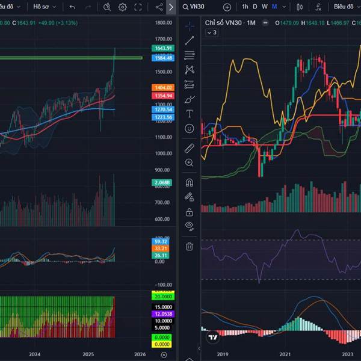Screen dimensions: 361x361
Task: Add symbol to compare with plus
Action: point(227,7)
